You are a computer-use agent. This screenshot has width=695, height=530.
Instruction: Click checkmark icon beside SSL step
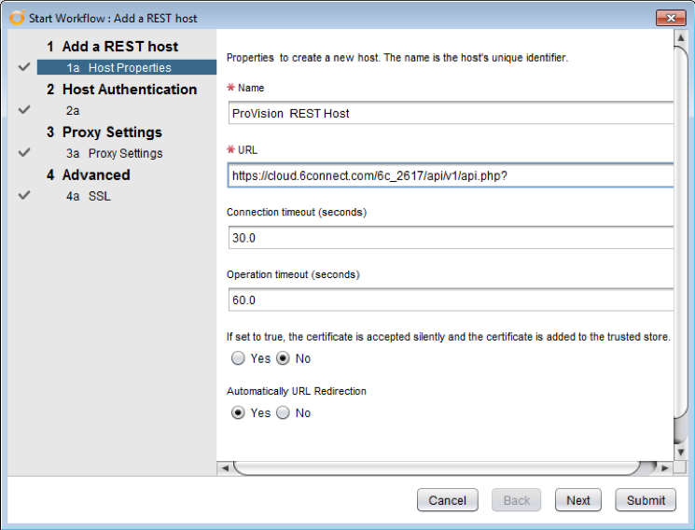click(x=24, y=196)
